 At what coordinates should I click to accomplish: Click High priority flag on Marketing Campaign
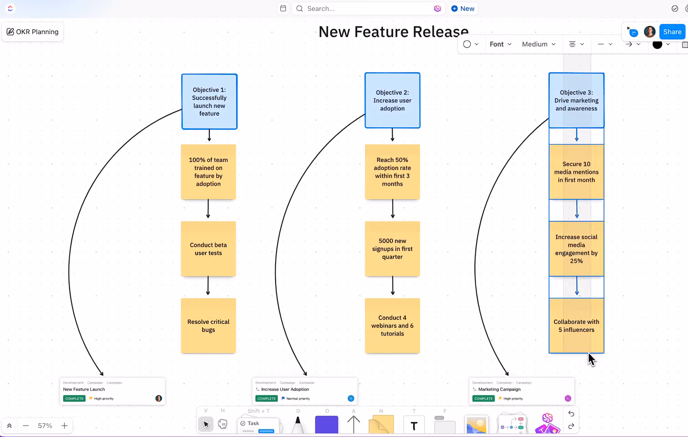[x=510, y=399]
